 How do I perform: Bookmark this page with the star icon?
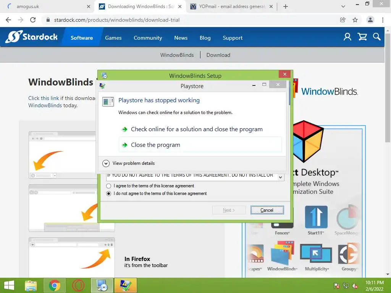(x=355, y=20)
